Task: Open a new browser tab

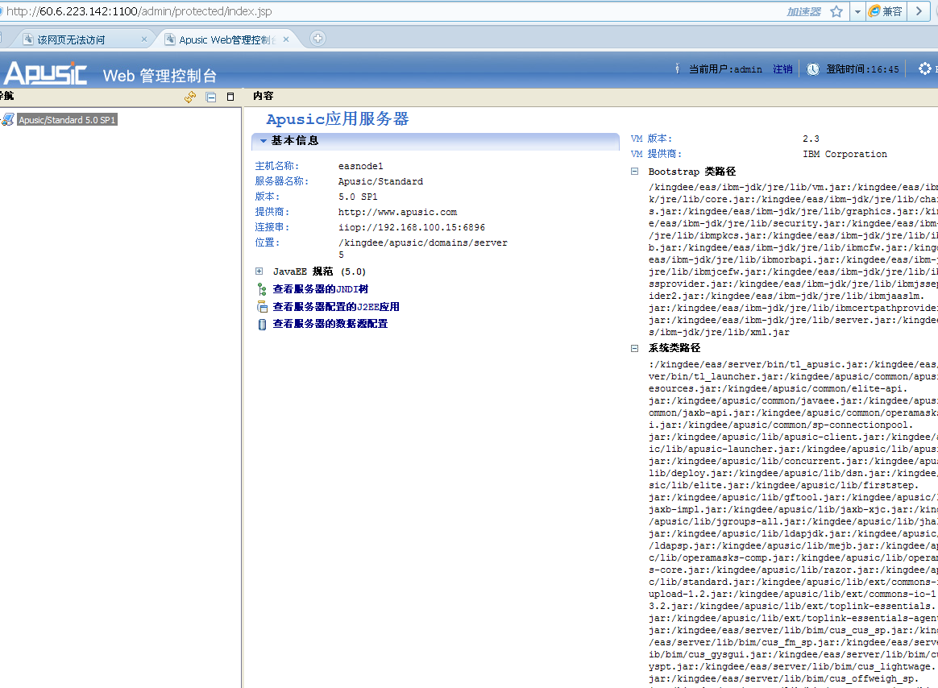Action: point(318,39)
